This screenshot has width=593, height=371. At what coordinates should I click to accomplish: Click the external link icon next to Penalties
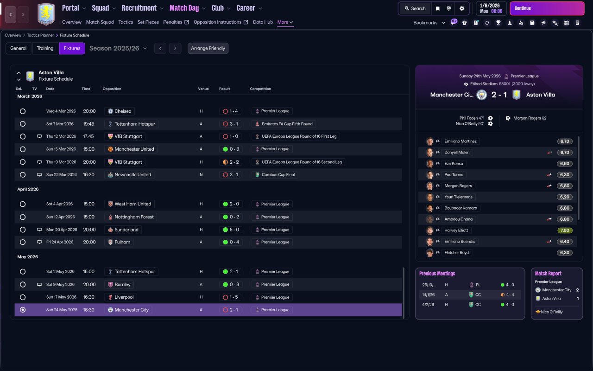coord(187,22)
